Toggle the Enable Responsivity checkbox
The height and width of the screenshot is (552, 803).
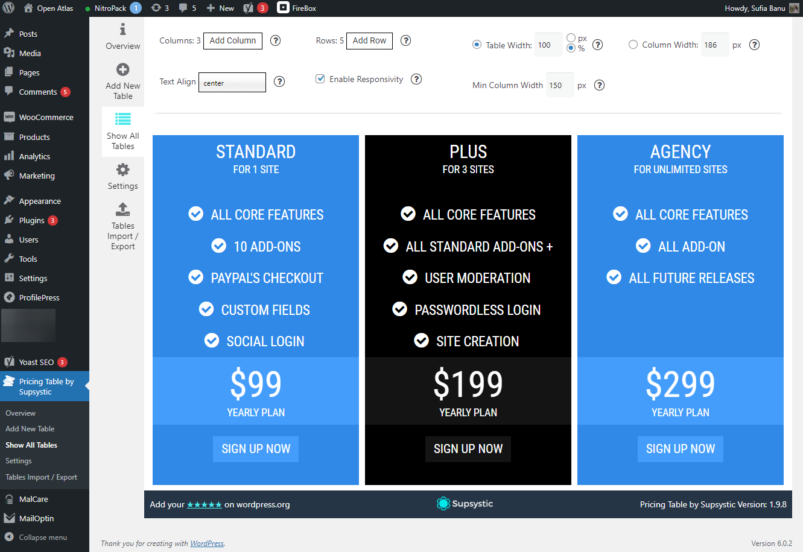click(320, 79)
